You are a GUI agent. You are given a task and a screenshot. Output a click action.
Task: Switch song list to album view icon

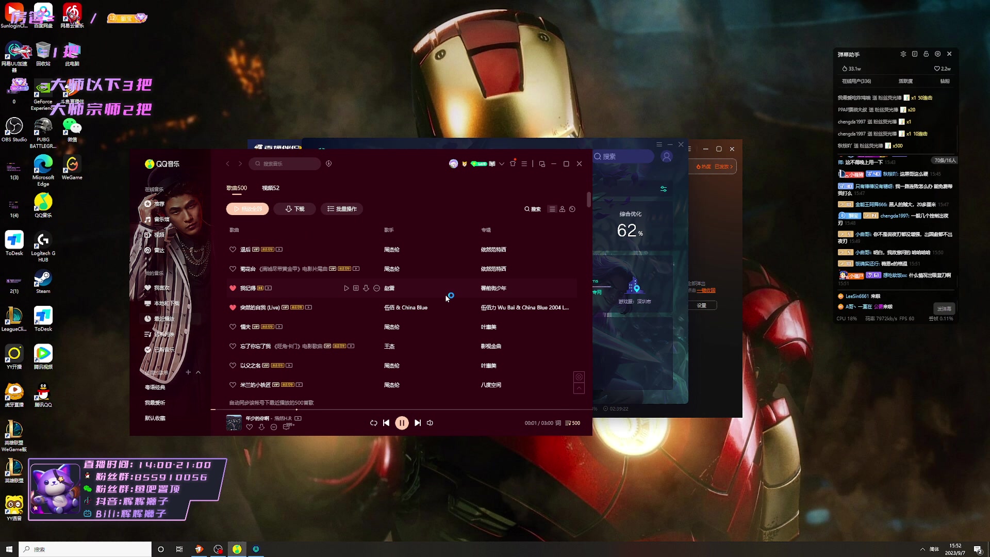pyautogui.click(x=572, y=209)
